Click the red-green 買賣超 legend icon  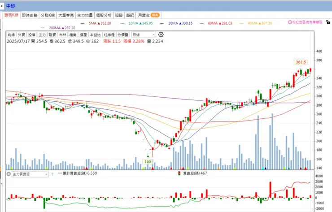(179, 173)
